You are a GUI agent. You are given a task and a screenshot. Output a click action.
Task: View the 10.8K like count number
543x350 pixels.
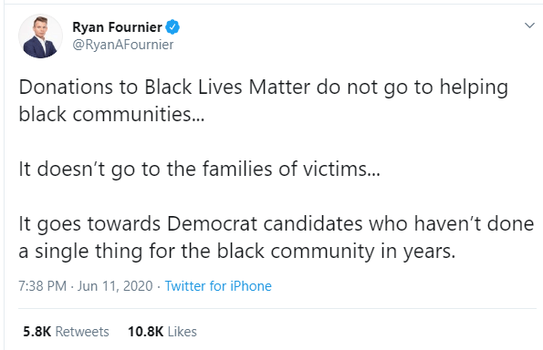tap(145, 332)
